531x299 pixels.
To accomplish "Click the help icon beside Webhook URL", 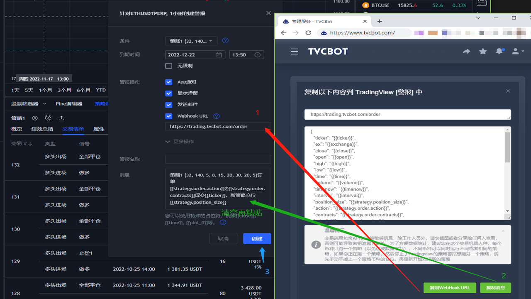I will pyautogui.click(x=216, y=116).
